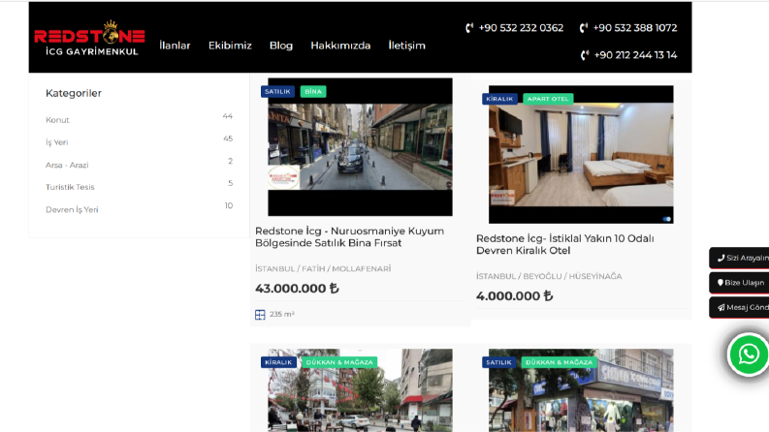
Task: Click the İSTANBUL / FATİH / MOLLAFENARİ location
Action: (323, 269)
